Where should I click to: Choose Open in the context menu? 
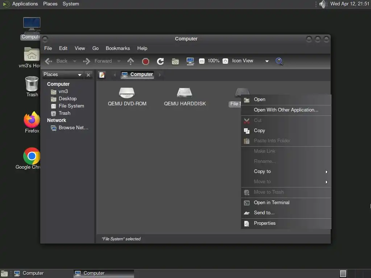coord(286,100)
